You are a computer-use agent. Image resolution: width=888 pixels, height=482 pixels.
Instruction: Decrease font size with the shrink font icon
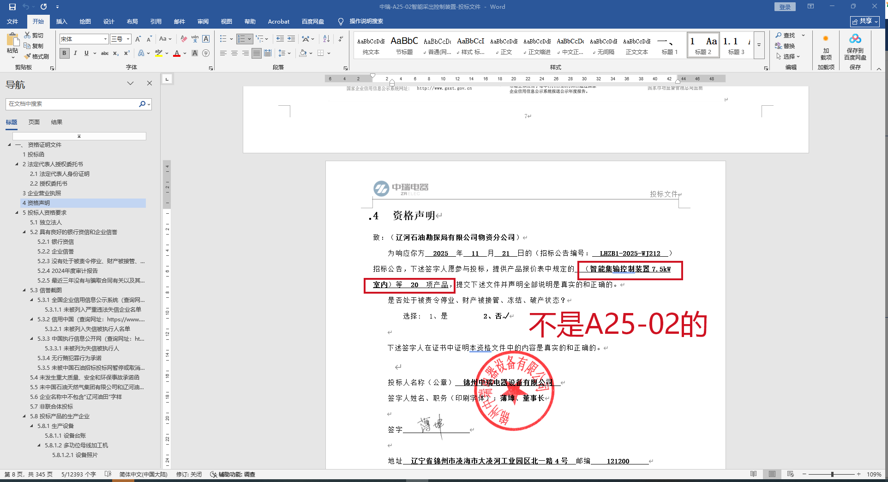coord(149,39)
